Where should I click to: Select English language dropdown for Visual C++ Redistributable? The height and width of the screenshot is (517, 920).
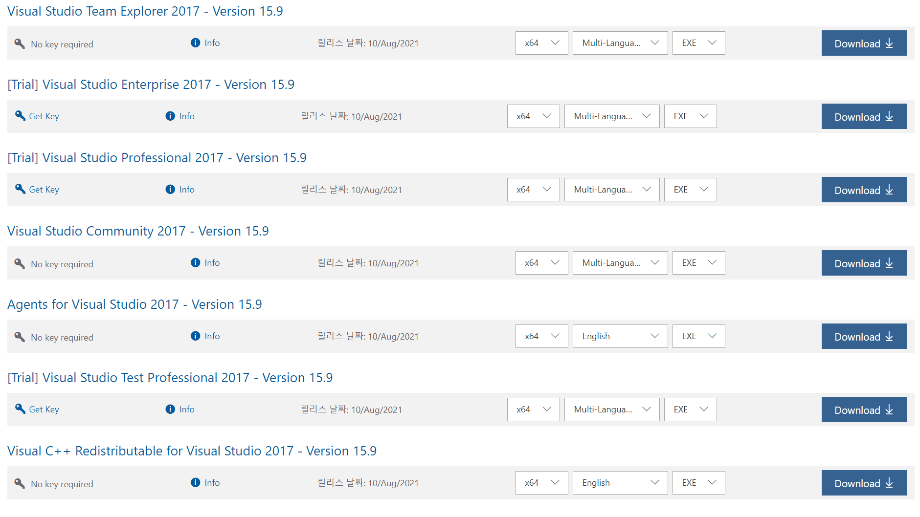pyautogui.click(x=620, y=483)
